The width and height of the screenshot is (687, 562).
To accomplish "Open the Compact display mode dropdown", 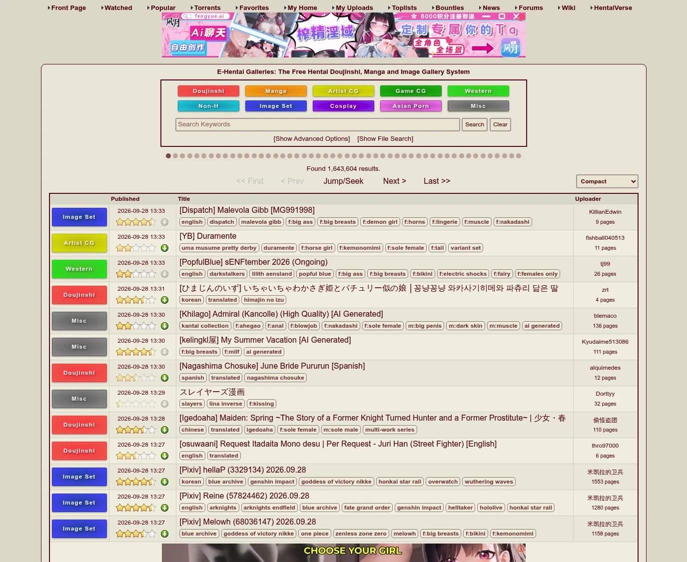I will click(x=607, y=181).
